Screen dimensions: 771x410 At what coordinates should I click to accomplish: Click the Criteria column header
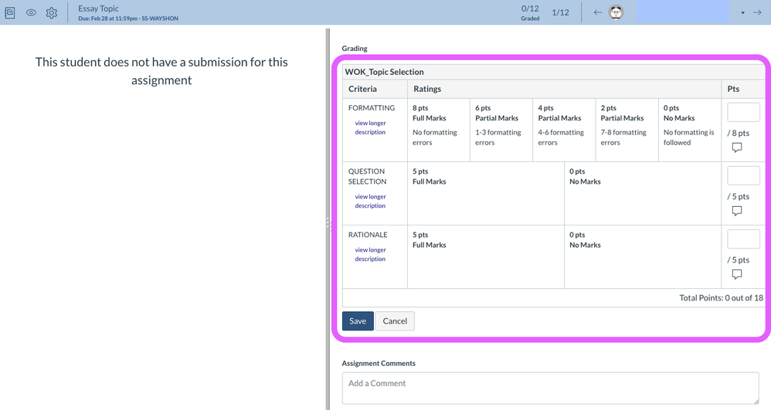pos(362,89)
